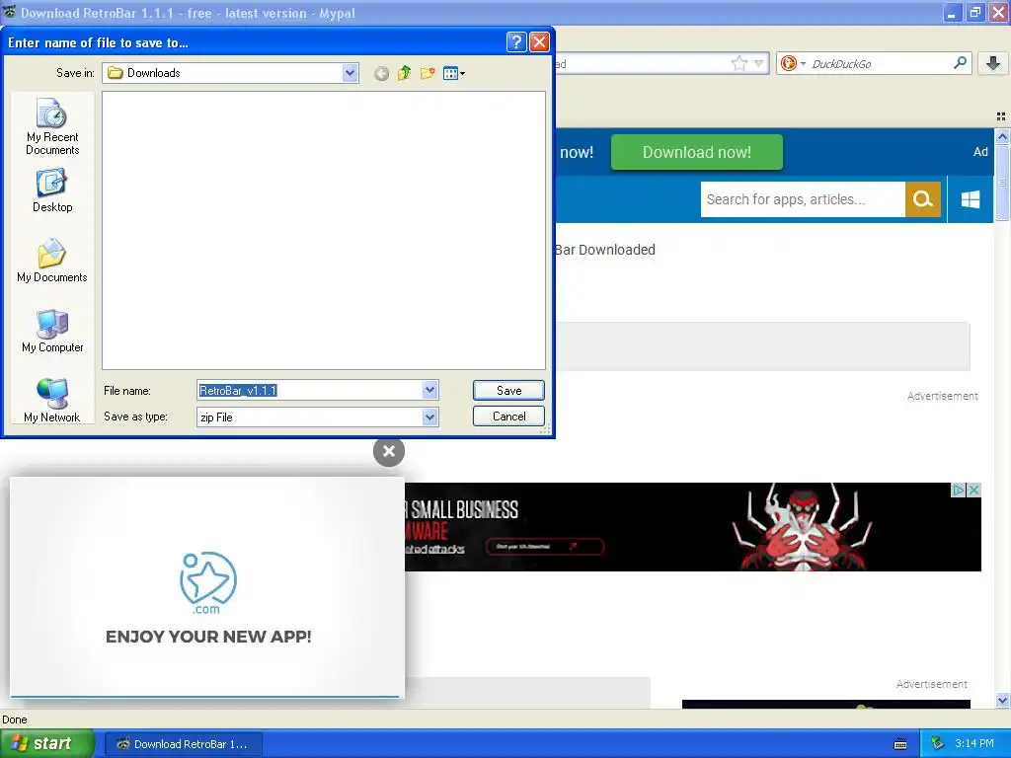Click the Search for apps, articles field
The image size is (1011, 758).
tap(803, 199)
